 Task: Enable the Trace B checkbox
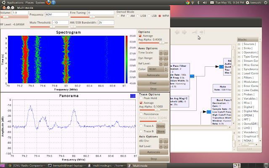(141, 131)
